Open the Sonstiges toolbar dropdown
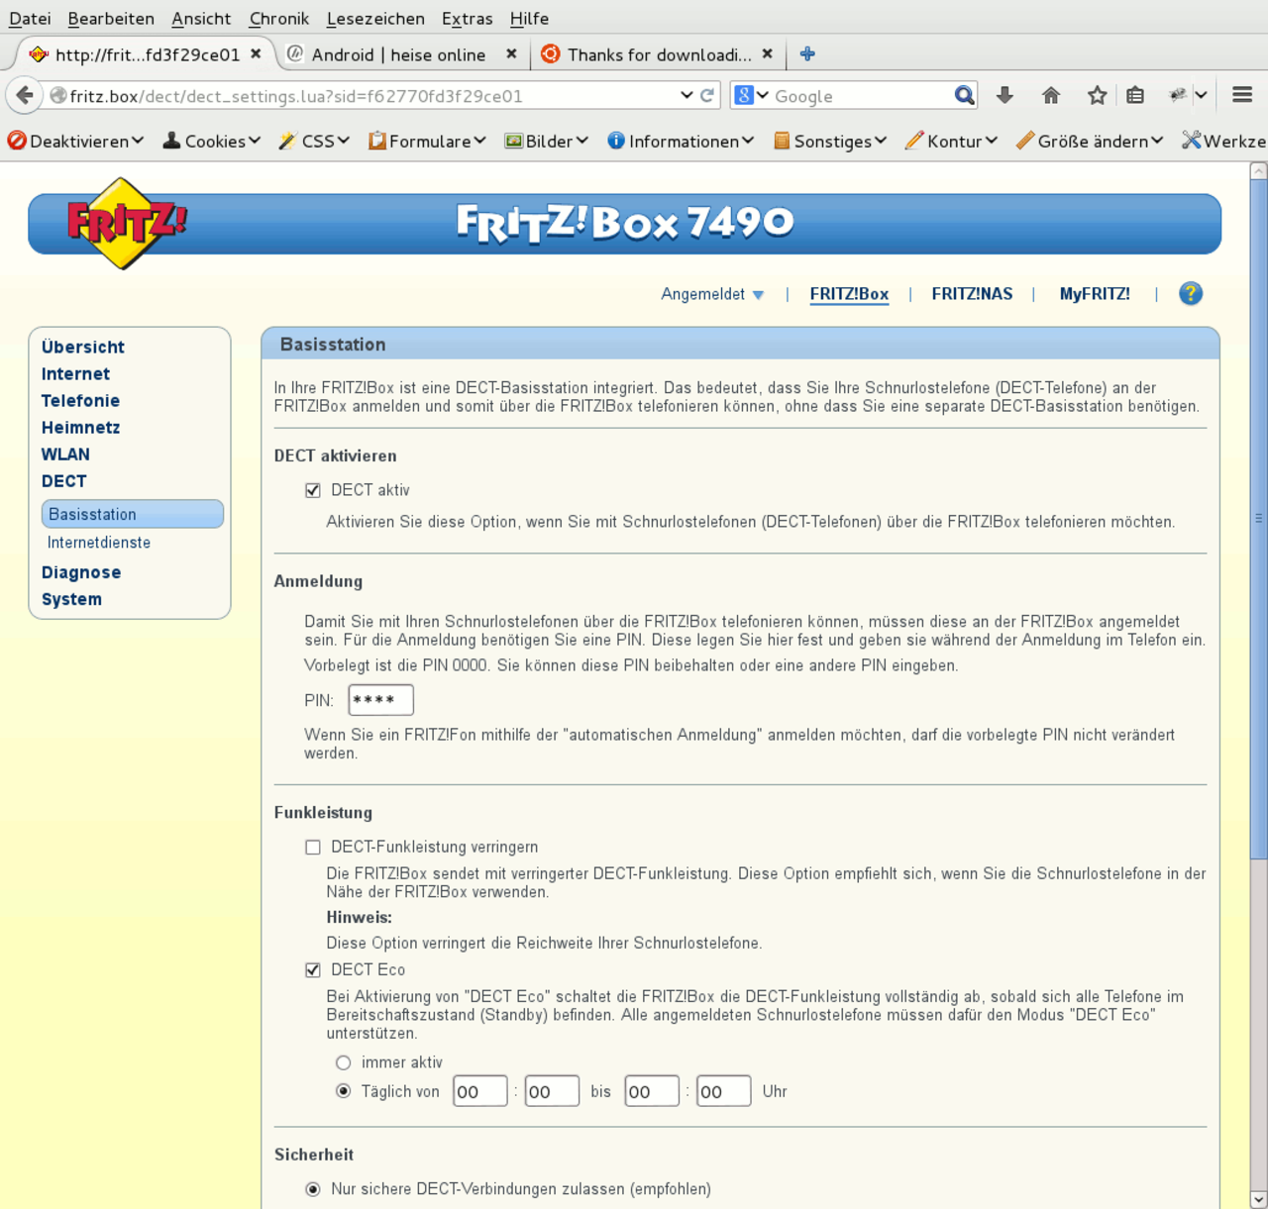 pos(830,141)
